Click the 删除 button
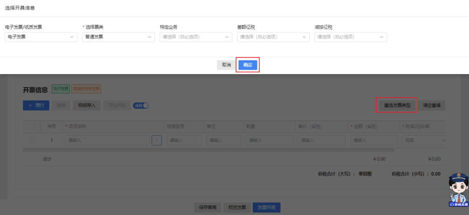The image size is (469, 215). click(x=61, y=105)
